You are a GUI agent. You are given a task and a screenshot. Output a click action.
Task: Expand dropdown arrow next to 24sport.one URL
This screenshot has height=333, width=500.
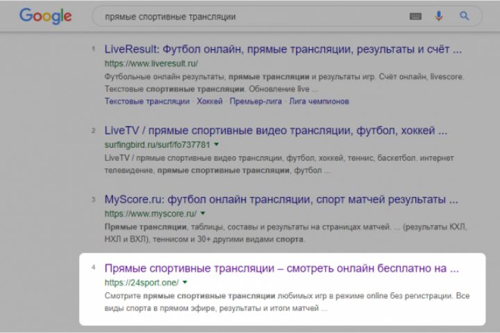click(x=185, y=282)
